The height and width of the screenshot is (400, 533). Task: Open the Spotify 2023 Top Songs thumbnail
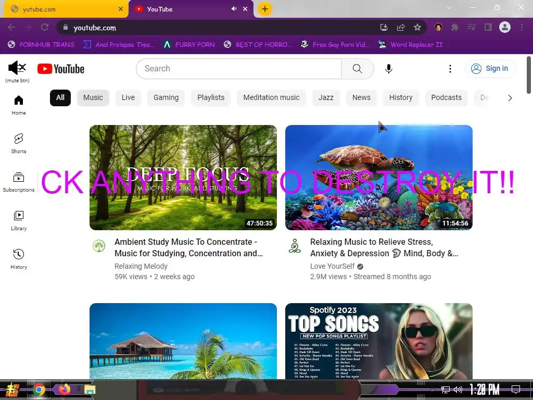tap(379, 341)
